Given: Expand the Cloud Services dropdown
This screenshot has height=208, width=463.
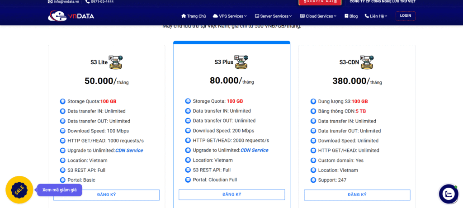Looking at the screenshot, I should (318, 16).
